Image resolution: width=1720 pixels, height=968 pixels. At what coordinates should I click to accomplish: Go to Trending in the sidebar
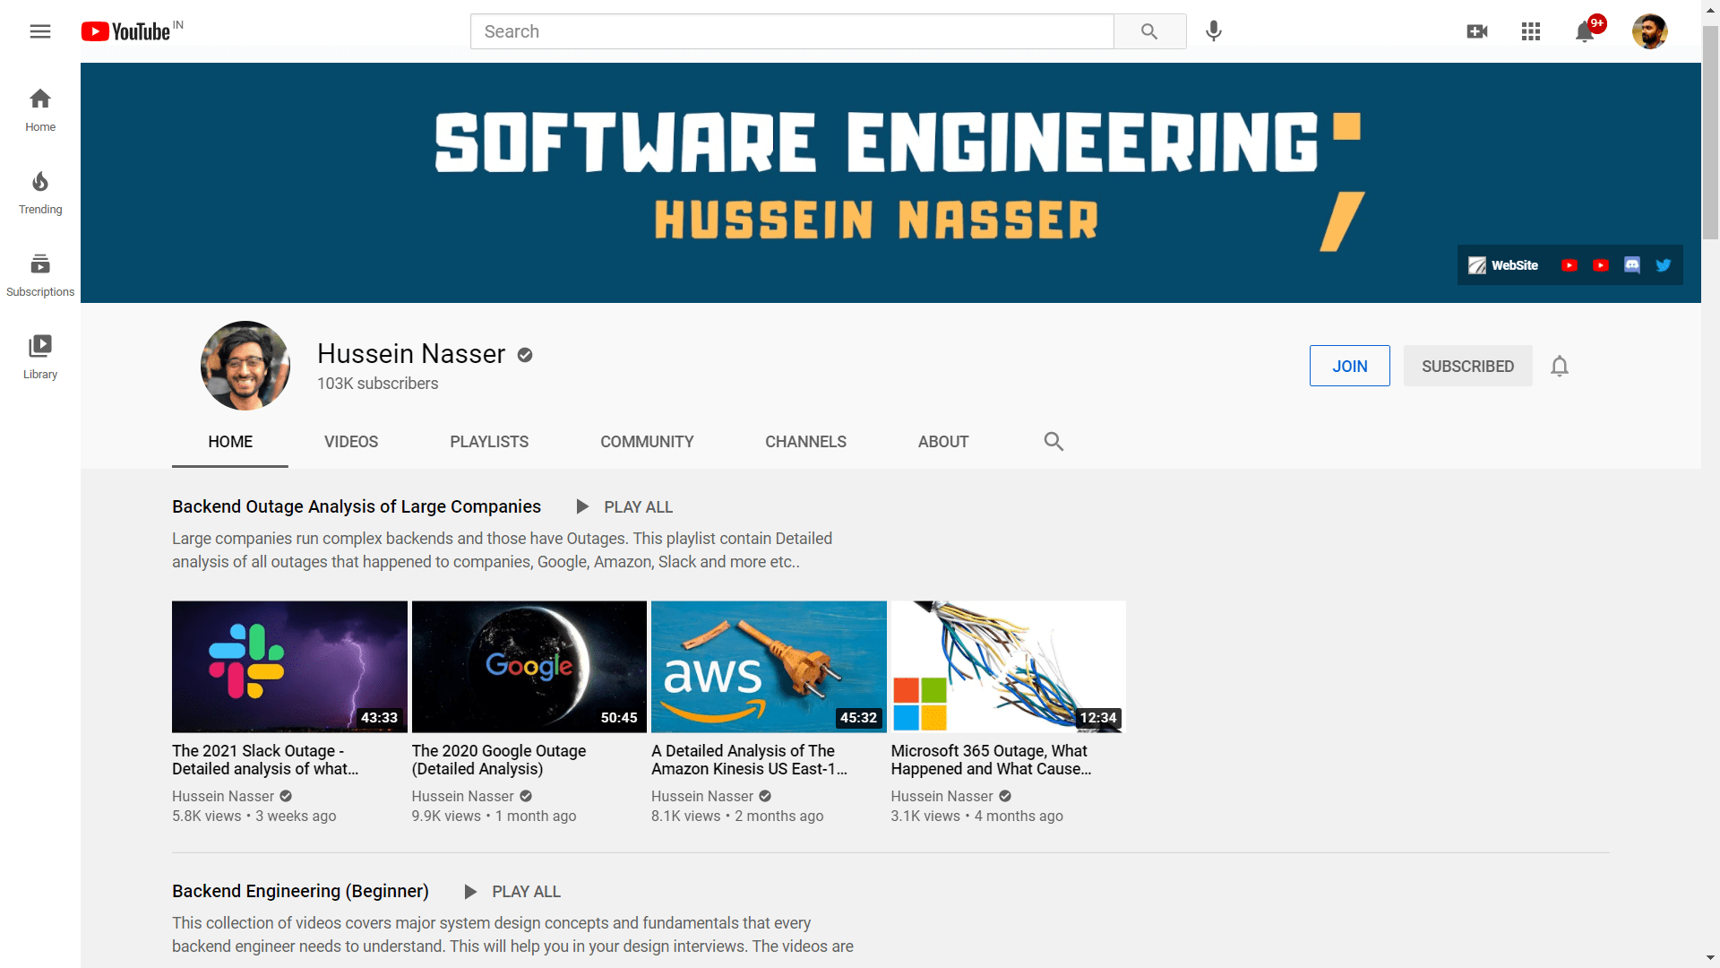[40, 193]
